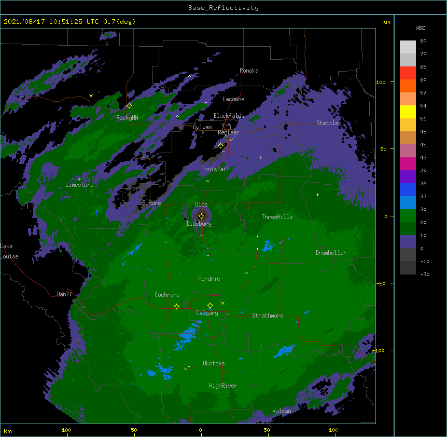Click the yellow radar site marker at Olds-Didsbury

click(201, 216)
